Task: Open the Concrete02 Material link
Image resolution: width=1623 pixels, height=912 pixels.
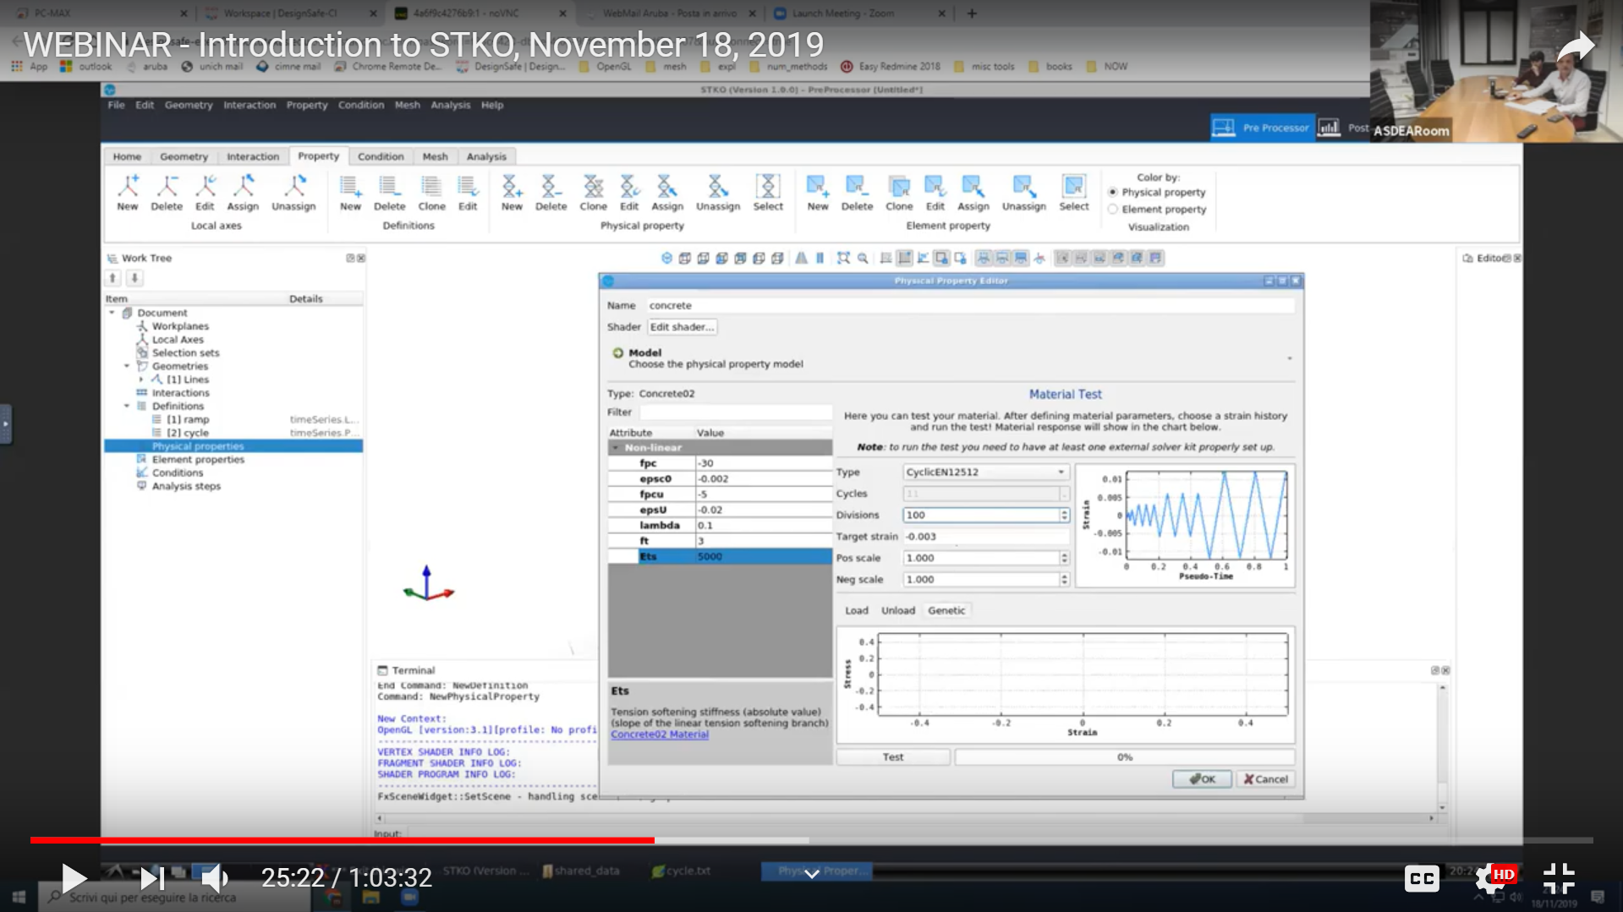Action: (x=660, y=735)
